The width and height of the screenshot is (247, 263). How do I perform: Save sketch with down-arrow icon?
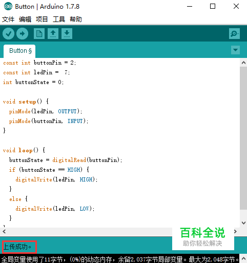(x=67, y=34)
